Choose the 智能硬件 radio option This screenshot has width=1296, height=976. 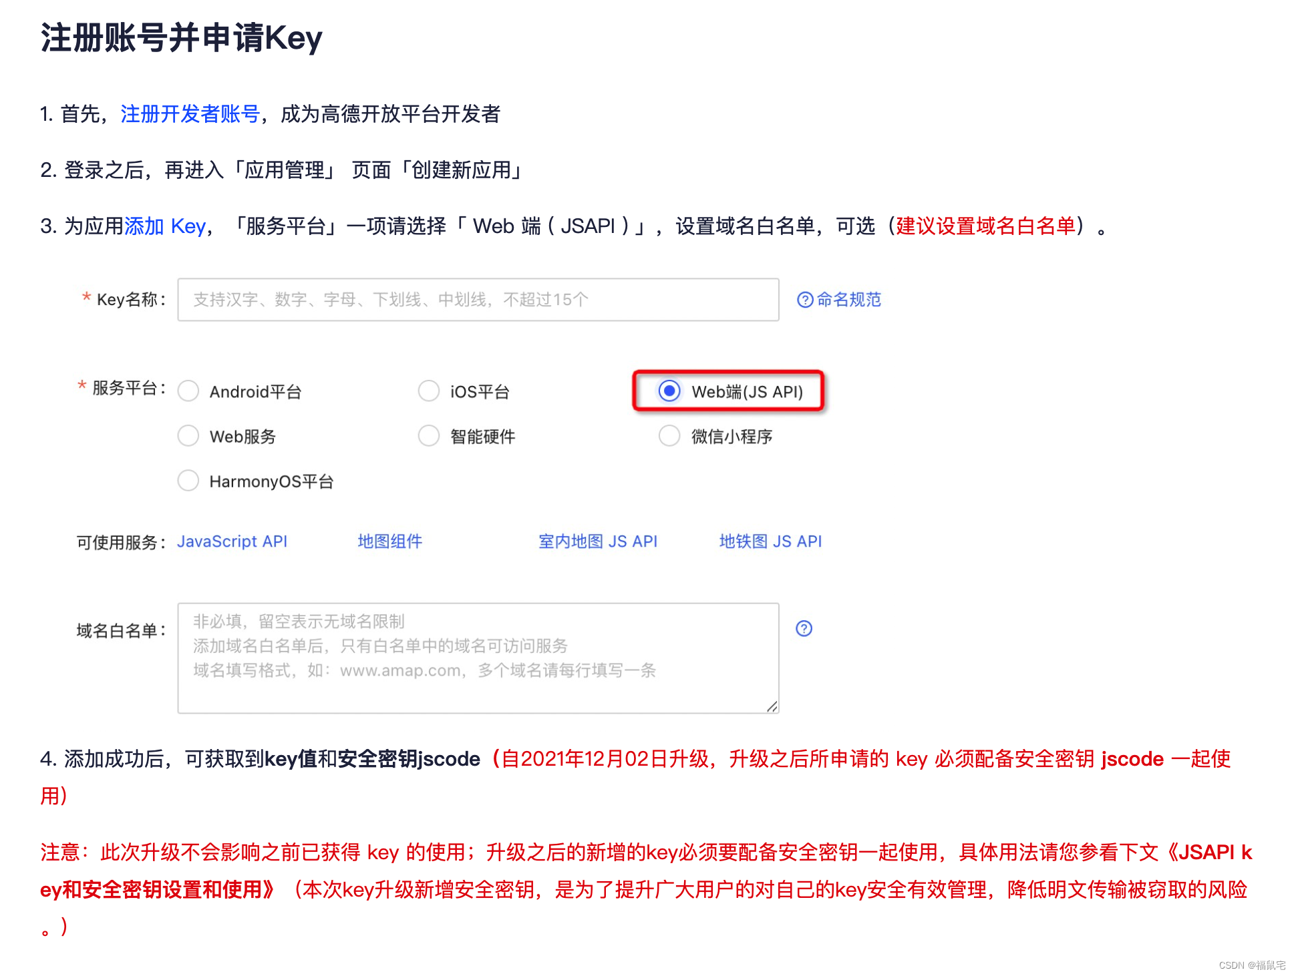tap(429, 436)
